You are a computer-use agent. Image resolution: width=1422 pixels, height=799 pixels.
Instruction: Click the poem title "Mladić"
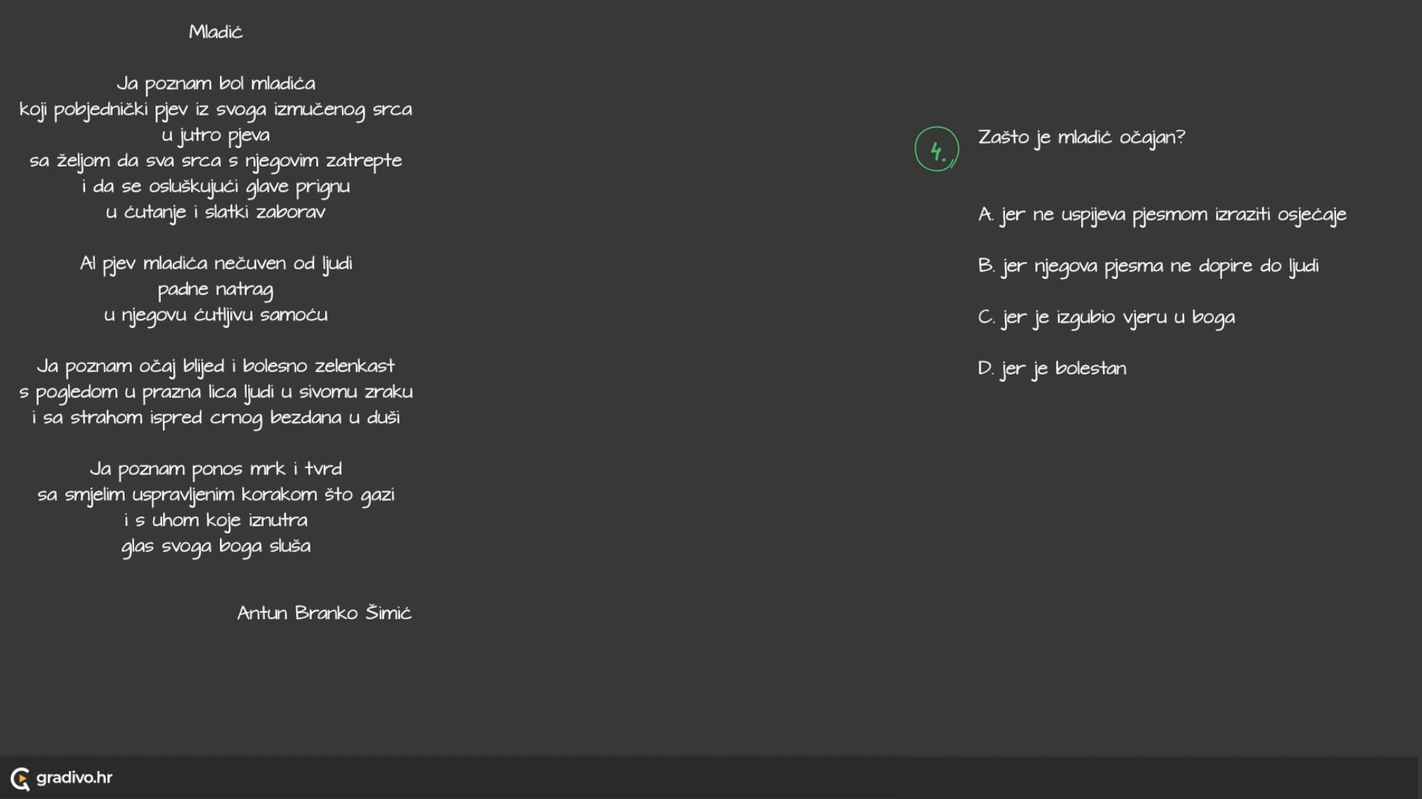click(x=216, y=32)
